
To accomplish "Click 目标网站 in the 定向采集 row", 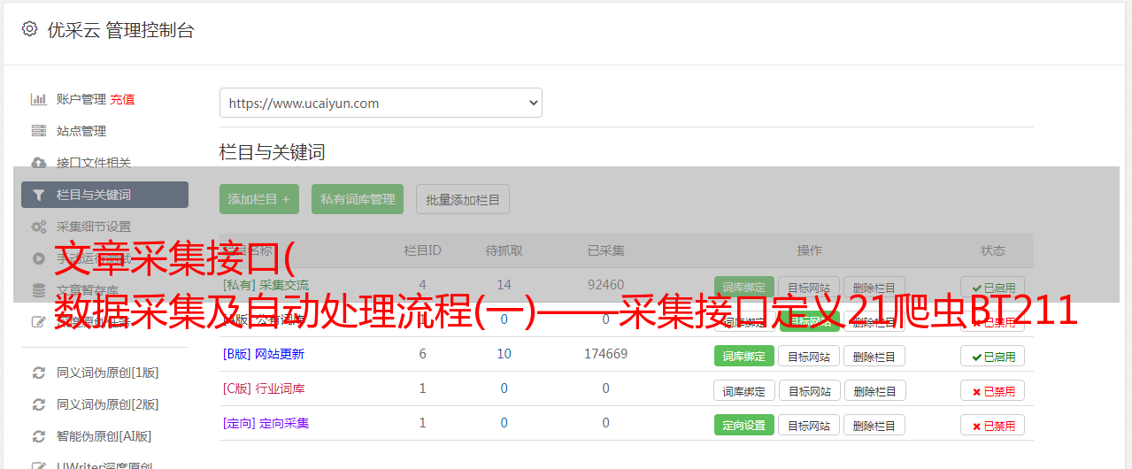I will click(x=809, y=425).
